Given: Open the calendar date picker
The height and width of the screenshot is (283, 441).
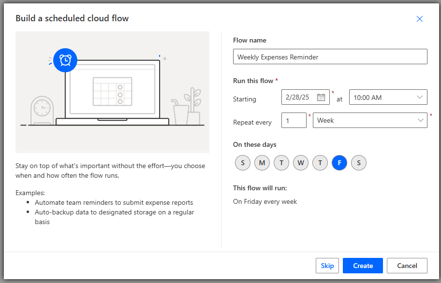Looking at the screenshot, I should (x=322, y=97).
